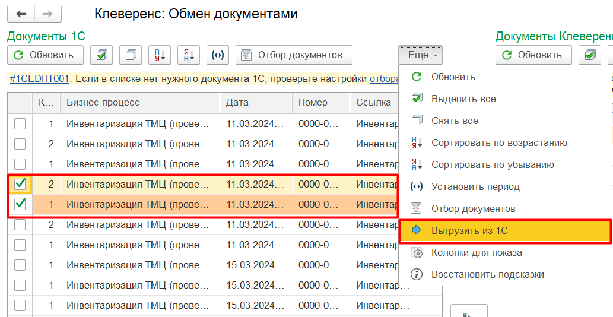This screenshot has width=613, height=317.
Task: Toggle the Еще dropdown button
Action: click(x=420, y=55)
